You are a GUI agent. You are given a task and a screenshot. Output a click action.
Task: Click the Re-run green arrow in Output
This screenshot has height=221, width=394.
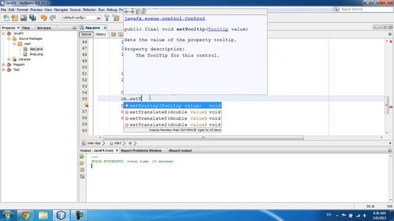(x=82, y=157)
